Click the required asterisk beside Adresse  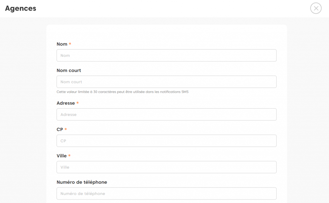pyautogui.click(x=77, y=103)
